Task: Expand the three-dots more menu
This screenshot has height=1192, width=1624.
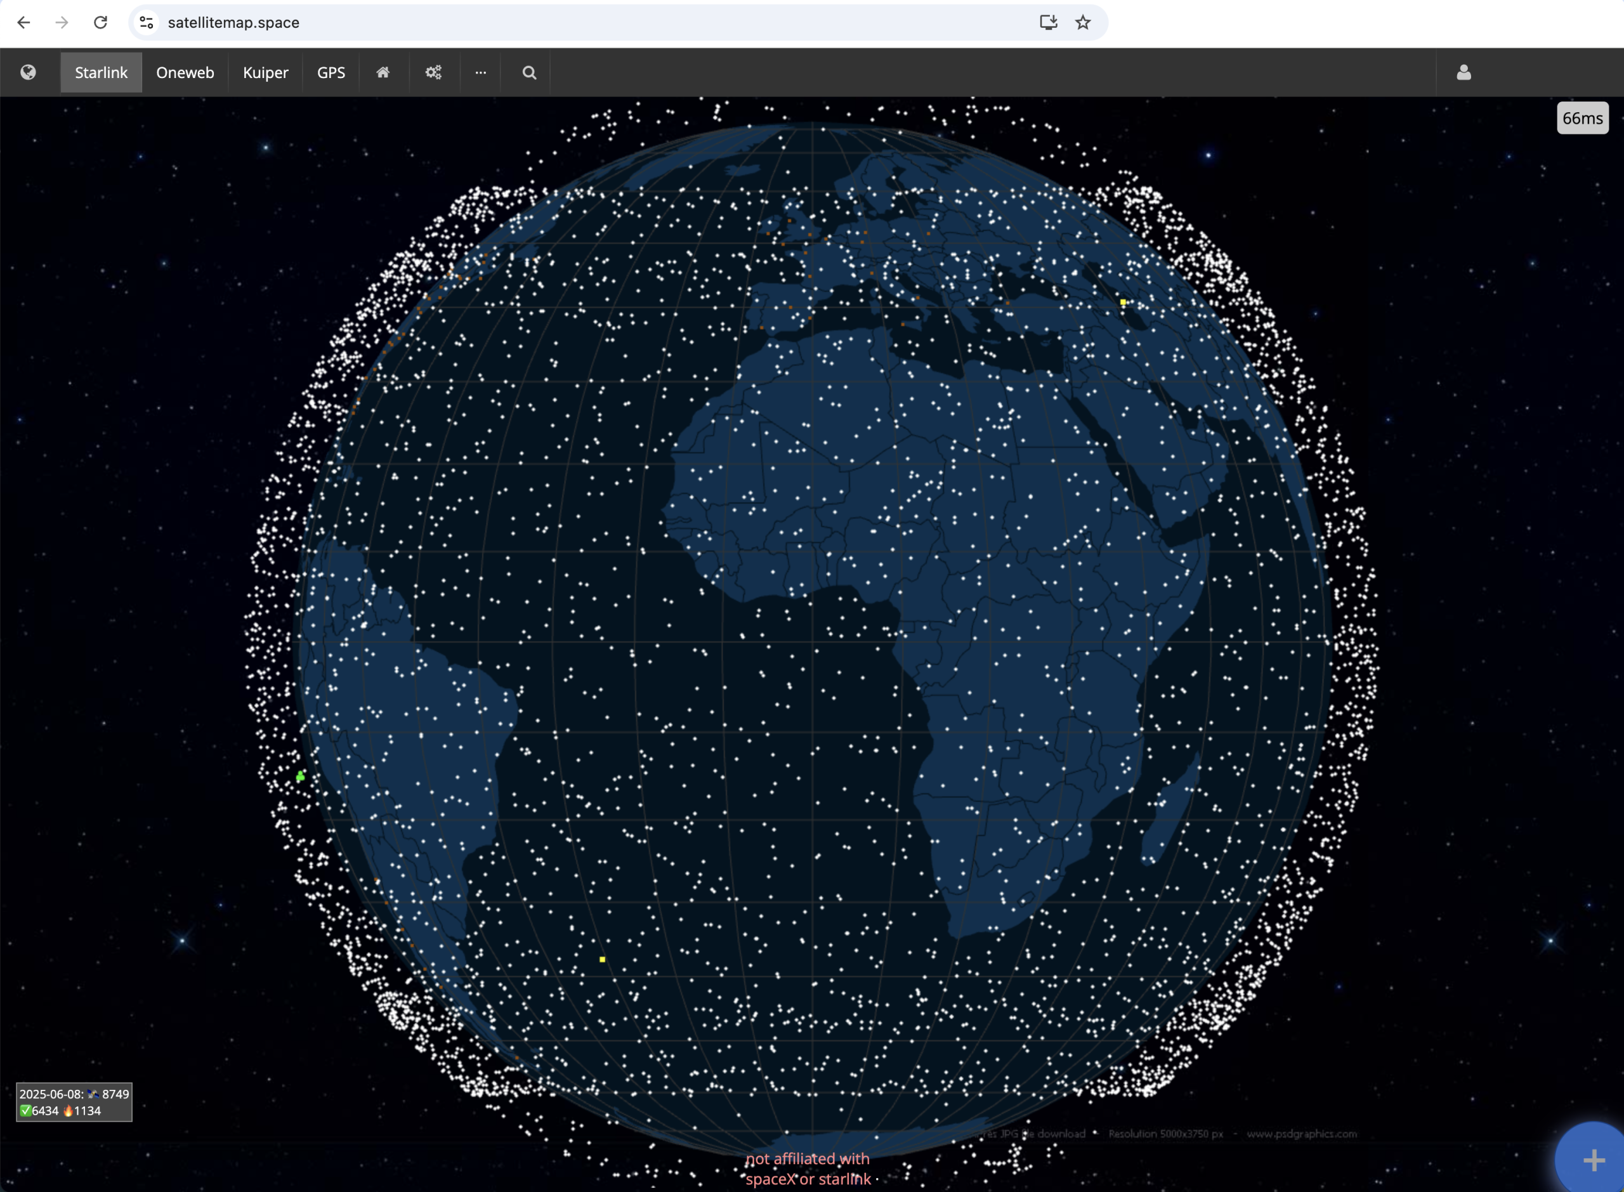Action: click(x=480, y=72)
